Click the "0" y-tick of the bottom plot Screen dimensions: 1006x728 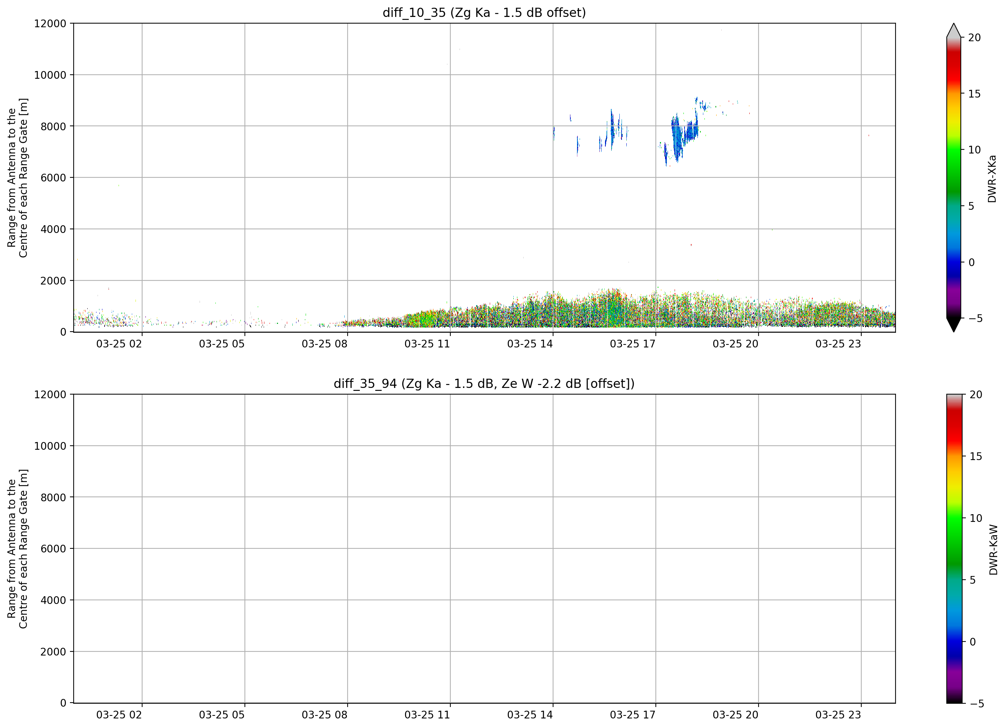[63, 703]
